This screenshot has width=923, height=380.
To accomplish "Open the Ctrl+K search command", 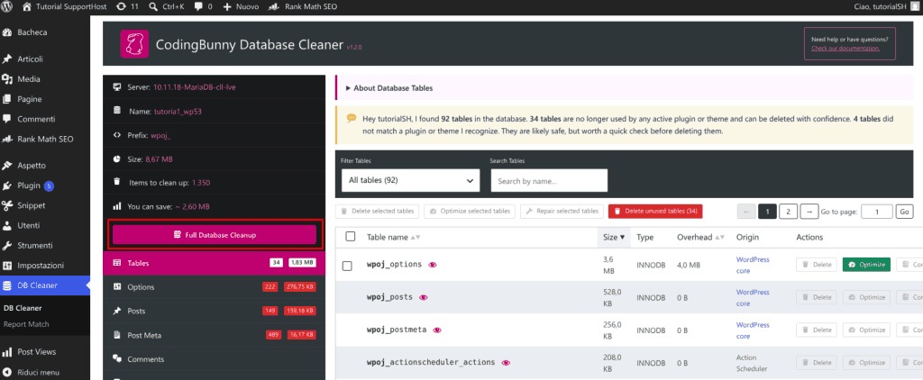I will (168, 7).
